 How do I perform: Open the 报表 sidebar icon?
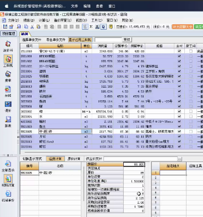(8, 122)
